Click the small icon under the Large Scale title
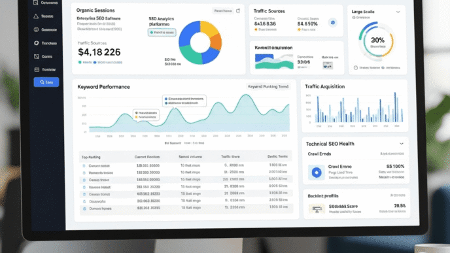The height and width of the screenshot is (253, 450). [x=354, y=18]
